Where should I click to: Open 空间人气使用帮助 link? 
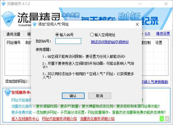pos(155,82)
